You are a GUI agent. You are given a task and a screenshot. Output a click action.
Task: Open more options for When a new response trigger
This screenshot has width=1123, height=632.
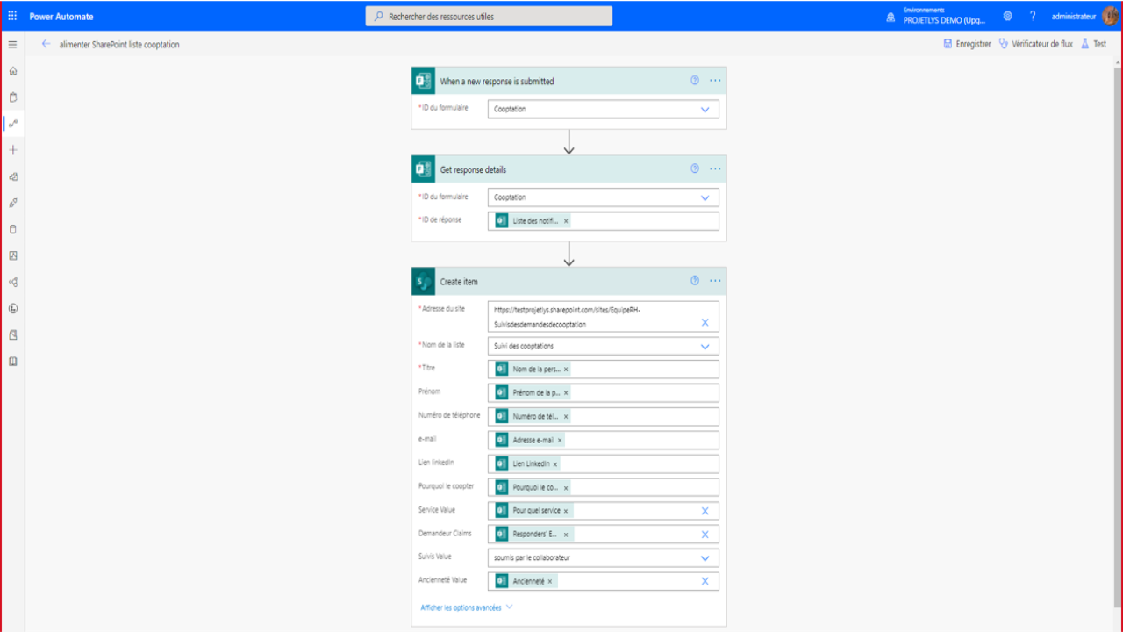(x=715, y=80)
